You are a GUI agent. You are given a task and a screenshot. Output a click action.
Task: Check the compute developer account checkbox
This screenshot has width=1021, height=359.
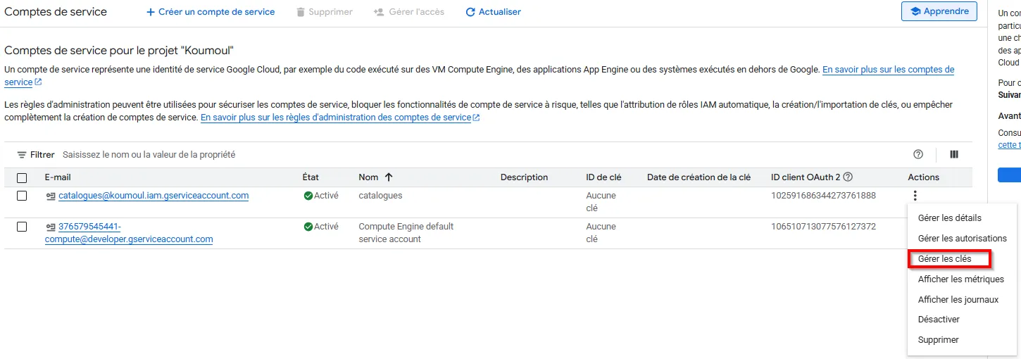22,227
